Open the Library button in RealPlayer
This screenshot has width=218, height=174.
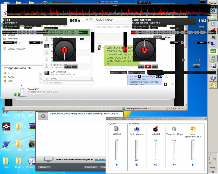point(44,167)
